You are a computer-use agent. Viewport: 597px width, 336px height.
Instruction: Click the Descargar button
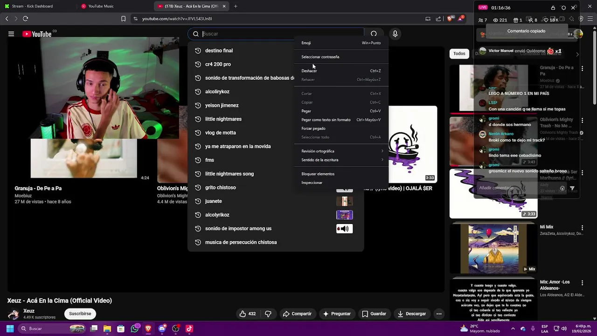[412, 314]
